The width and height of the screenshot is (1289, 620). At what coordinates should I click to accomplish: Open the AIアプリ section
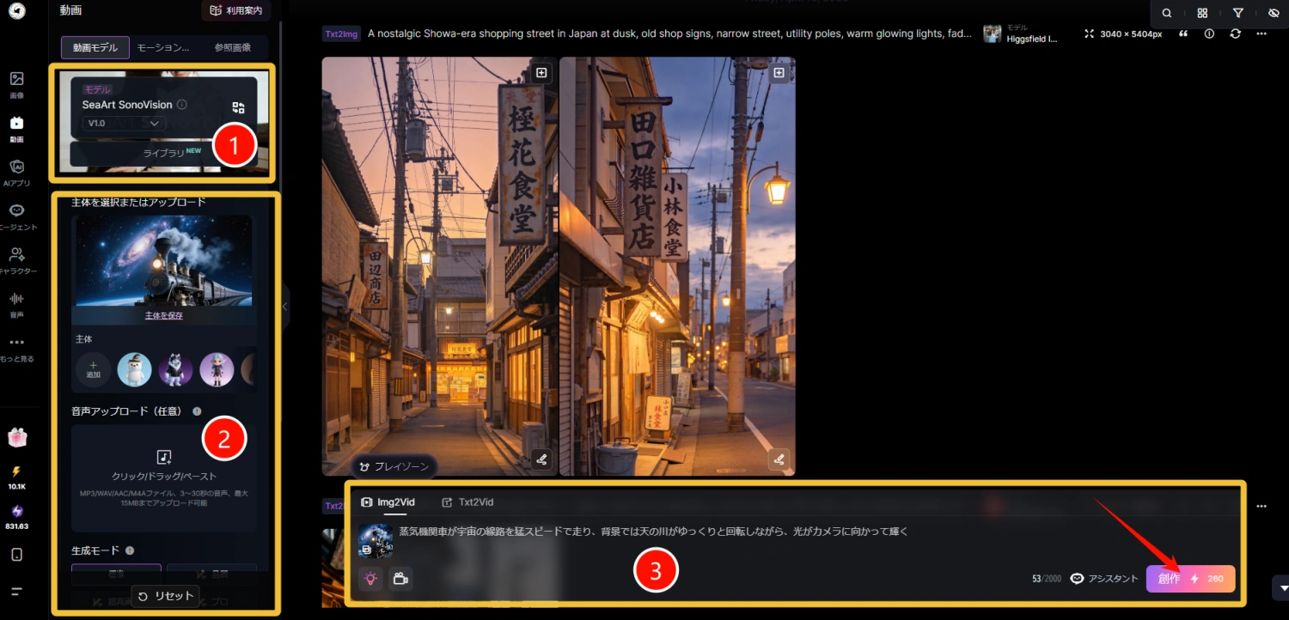point(16,172)
